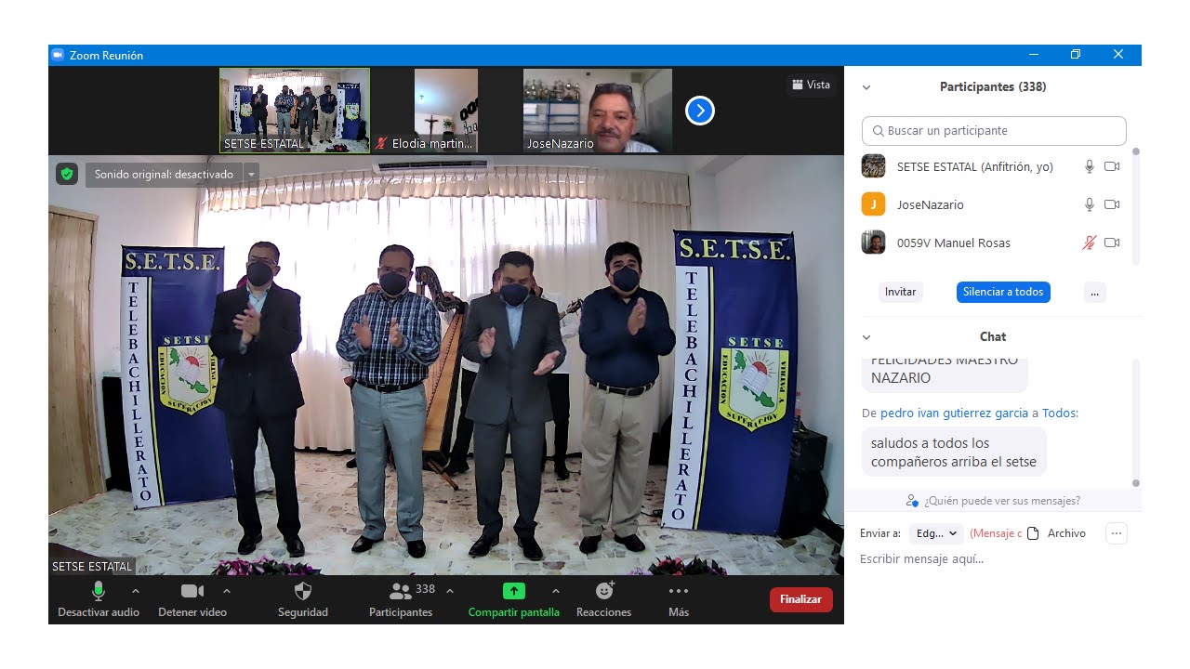The height and width of the screenshot is (669, 1190).
Task: Open the Más three-dots menu
Action: pos(679,599)
